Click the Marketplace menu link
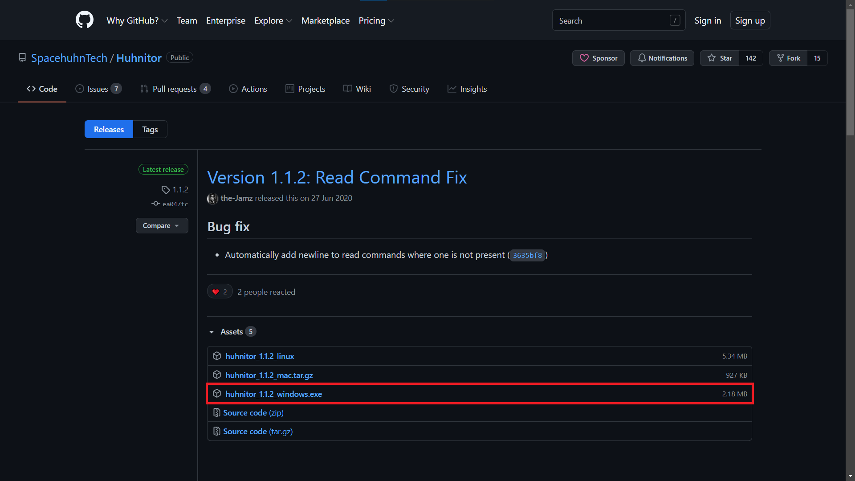 [x=326, y=20]
